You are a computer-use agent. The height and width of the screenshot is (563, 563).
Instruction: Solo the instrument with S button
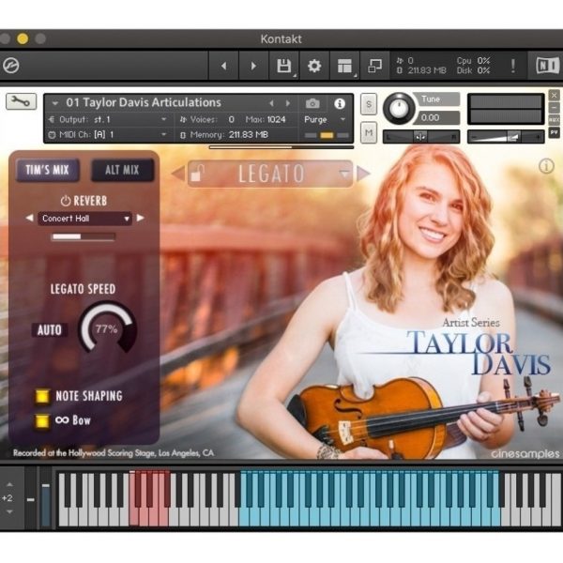click(369, 104)
